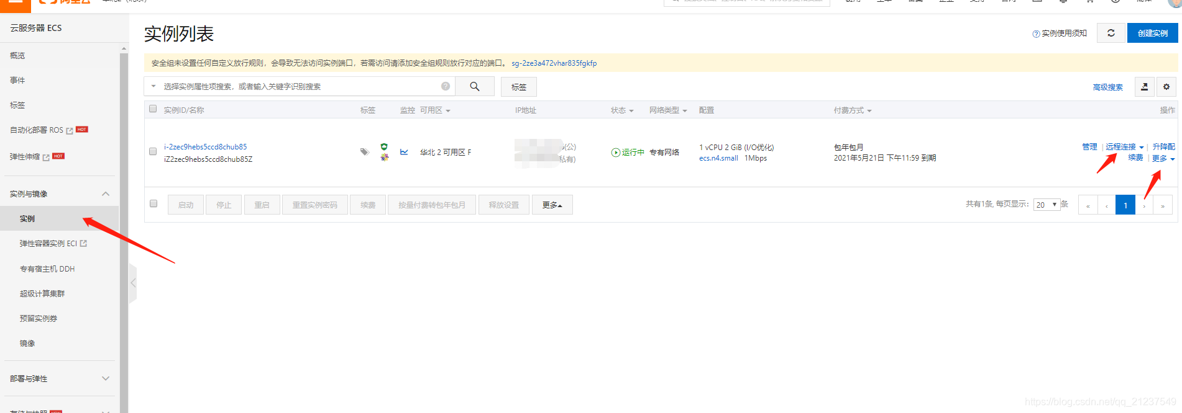
Task: Click the external link icon beside 弹性容器实例 ECI
Action: point(83,244)
